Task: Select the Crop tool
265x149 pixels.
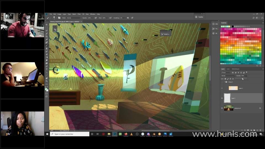Action: pos(47,36)
